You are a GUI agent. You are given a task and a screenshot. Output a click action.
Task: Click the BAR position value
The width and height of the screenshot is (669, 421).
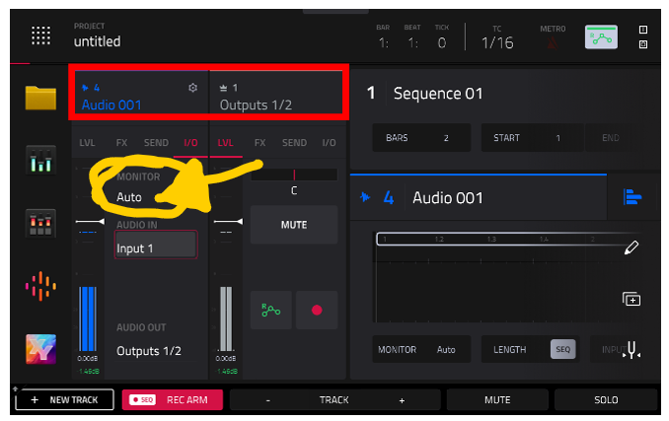coord(383,43)
